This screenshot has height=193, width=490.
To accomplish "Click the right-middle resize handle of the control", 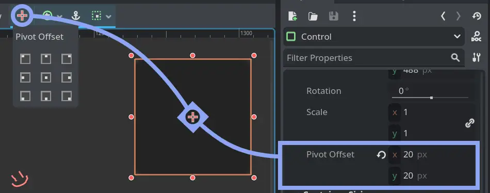I will tap(254, 117).
